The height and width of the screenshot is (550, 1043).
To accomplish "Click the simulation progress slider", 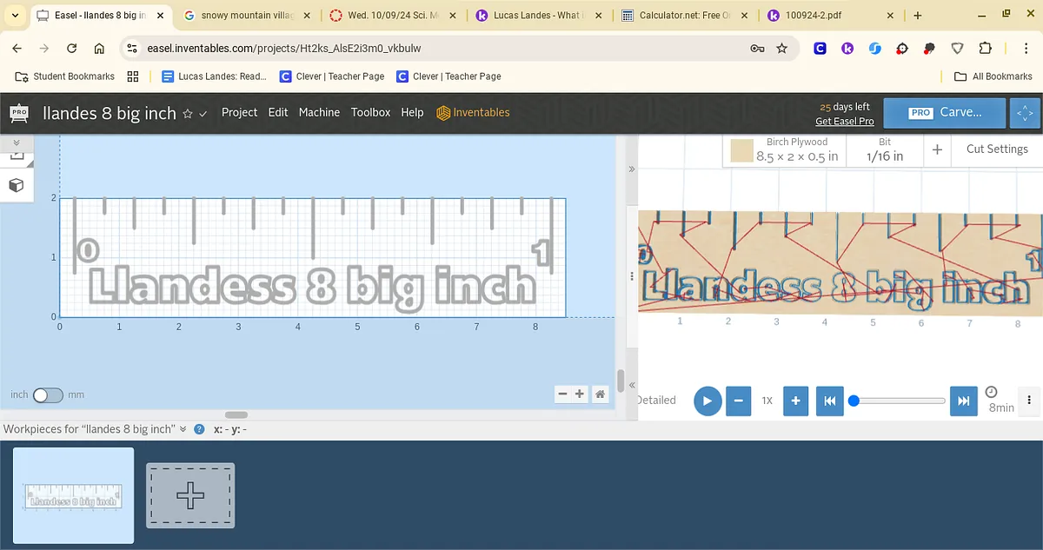I will click(899, 401).
